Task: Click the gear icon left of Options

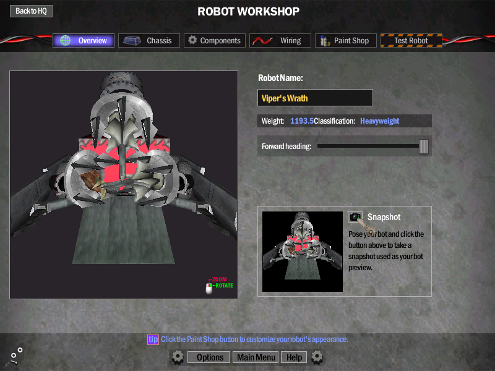Action: coord(178,357)
